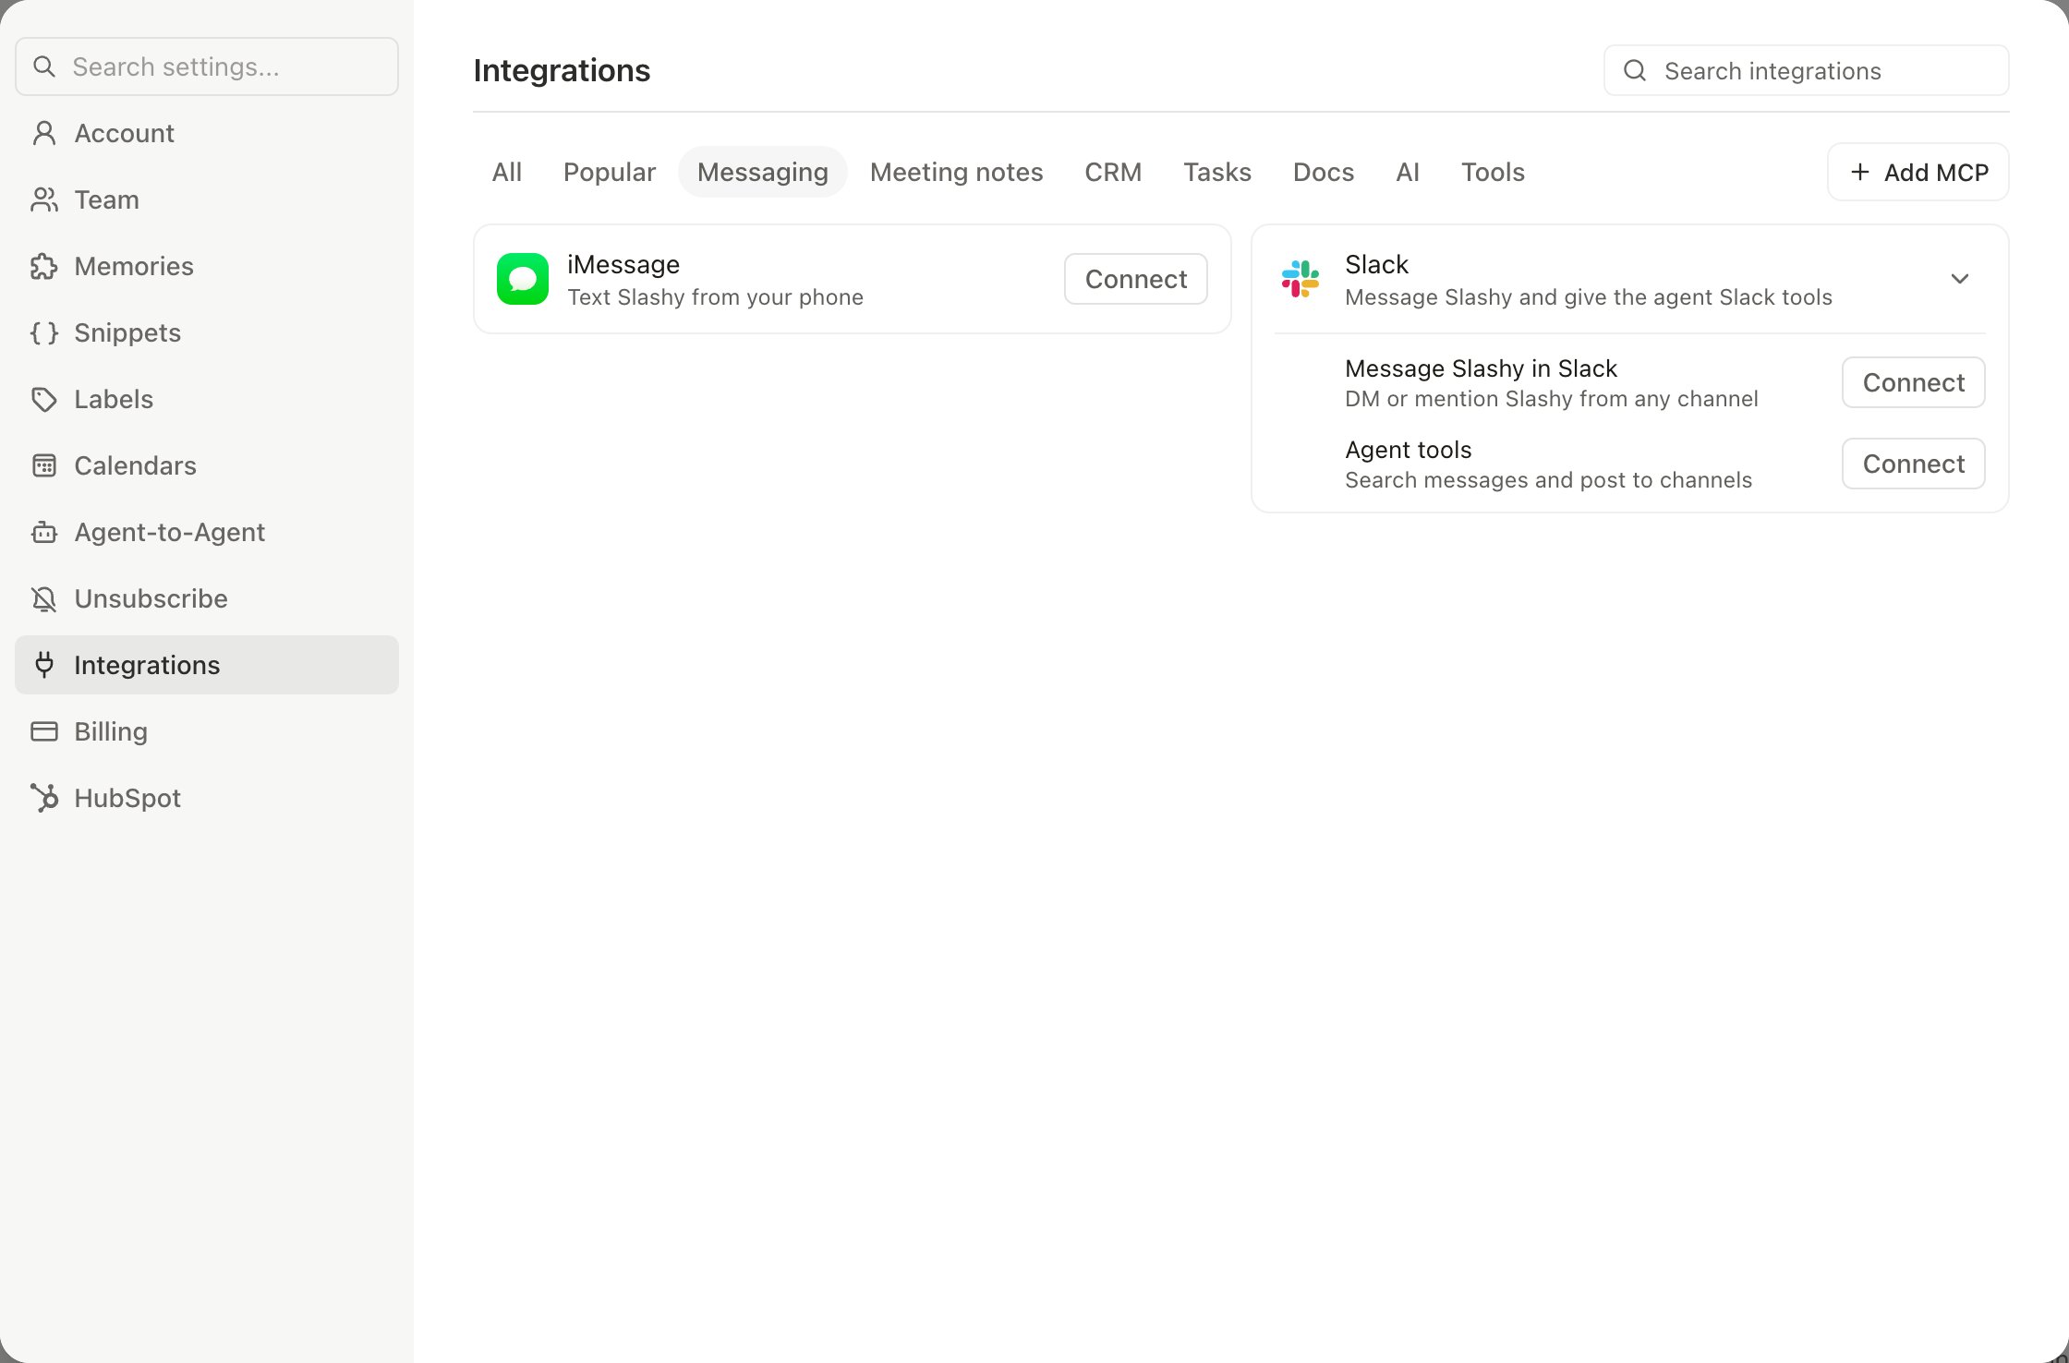The image size is (2069, 1363).
Task: Click the "Text Slashy from your phone" text
Action: click(x=715, y=297)
